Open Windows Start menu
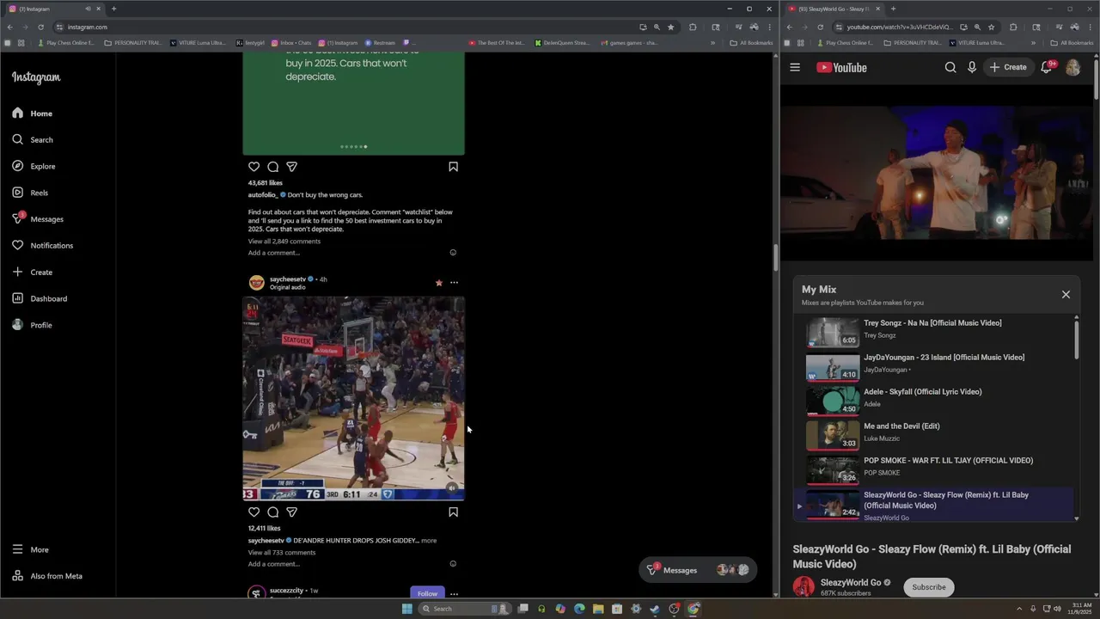Viewport: 1100px width, 619px height. click(x=406, y=609)
